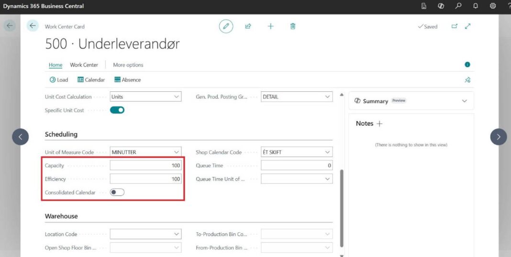Go to previous record with left circle arrow
This screenshot has width=511, height=257.
click(x=20, y=137)
